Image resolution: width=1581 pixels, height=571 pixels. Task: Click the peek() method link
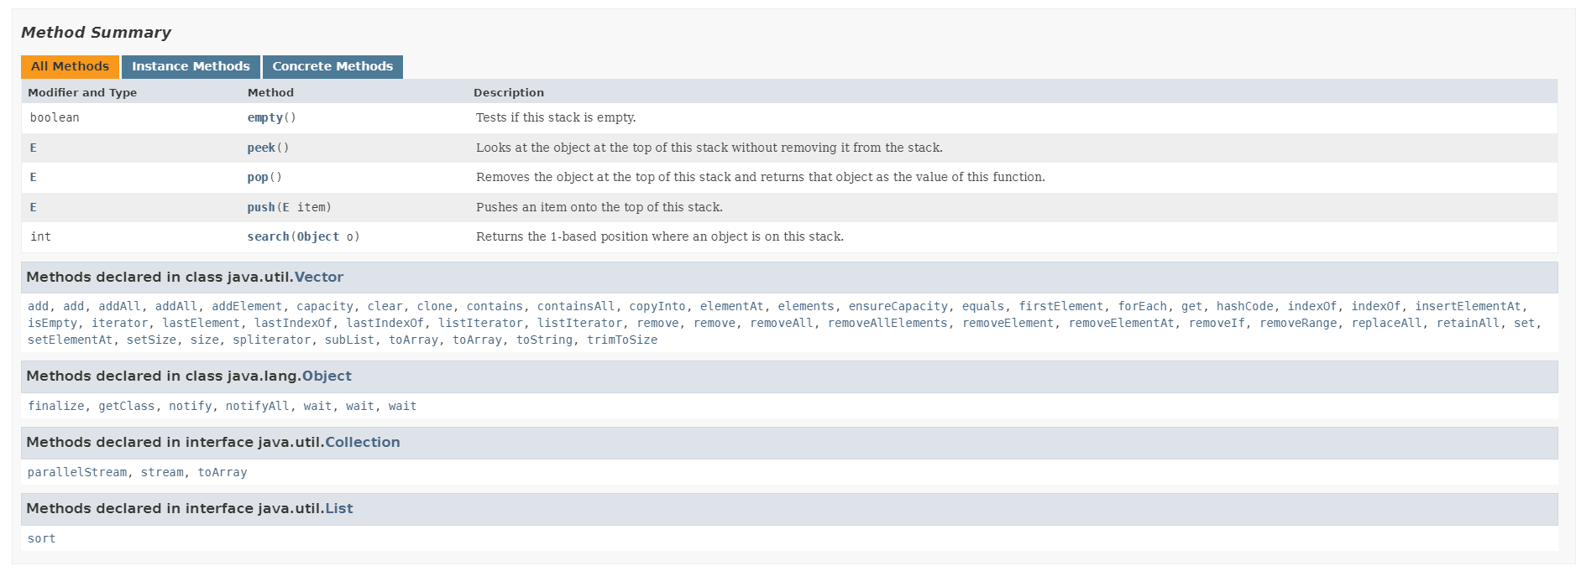click(261, 148)
